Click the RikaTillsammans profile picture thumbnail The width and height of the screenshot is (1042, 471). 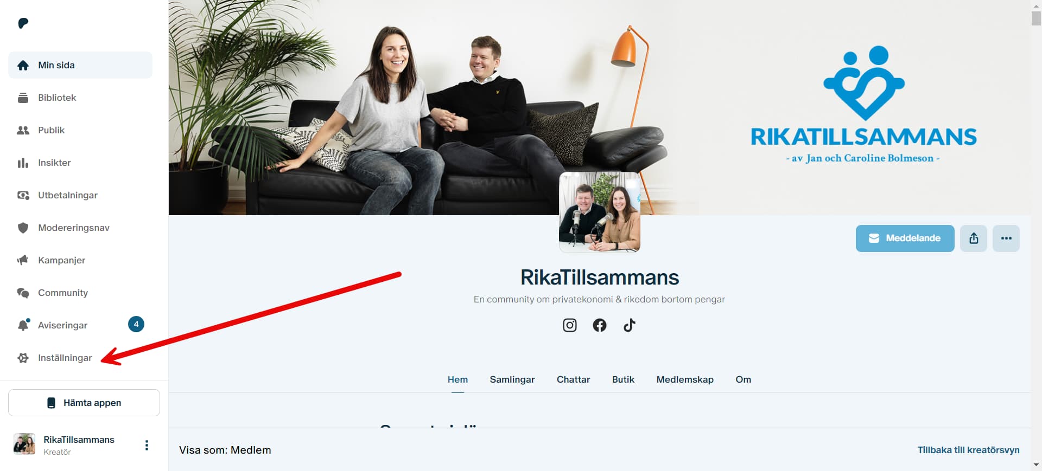[600, 212]
